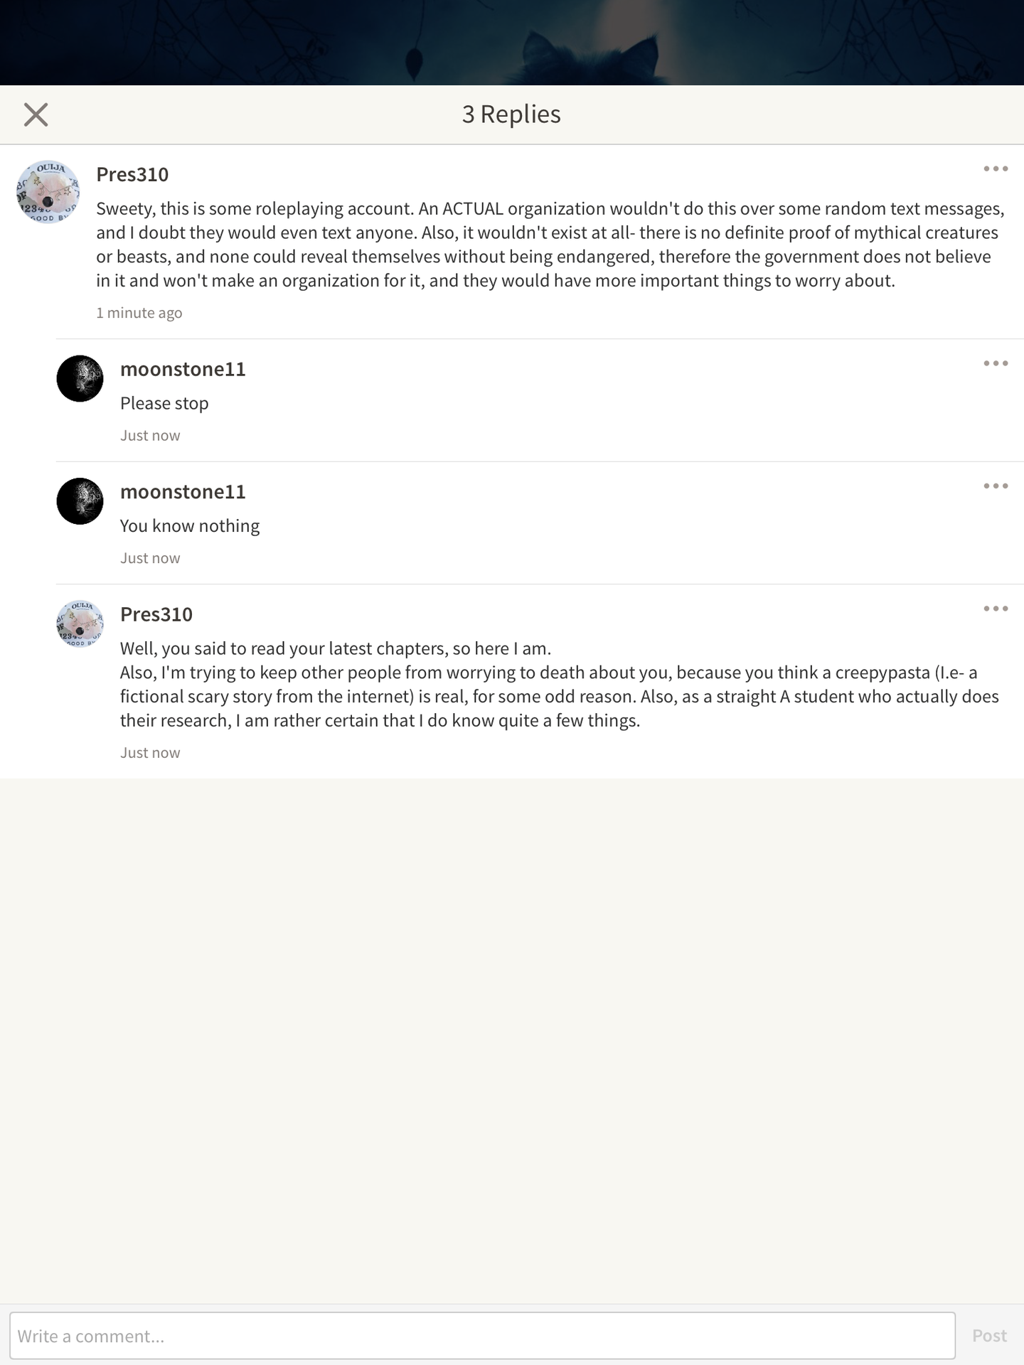1024x1365 pixels.
Task: Open the three-dot menu on the "Sweety" comment
Action: (996, 169)
